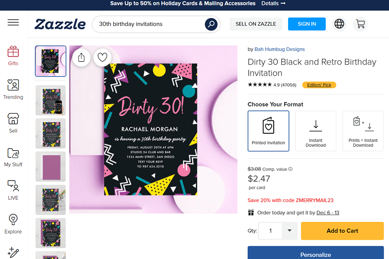Open the LIVE sidebar section
Image resolution: width=389 pixels, height=259 pixels.
click(13, 190)
